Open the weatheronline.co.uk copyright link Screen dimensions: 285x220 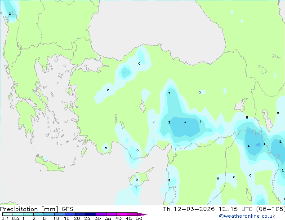point(247,216)
